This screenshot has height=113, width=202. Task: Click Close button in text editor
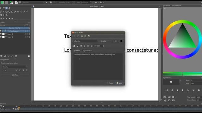(x=110, y=83)
